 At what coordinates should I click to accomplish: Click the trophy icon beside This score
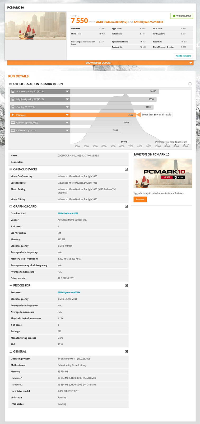[13, 115]
